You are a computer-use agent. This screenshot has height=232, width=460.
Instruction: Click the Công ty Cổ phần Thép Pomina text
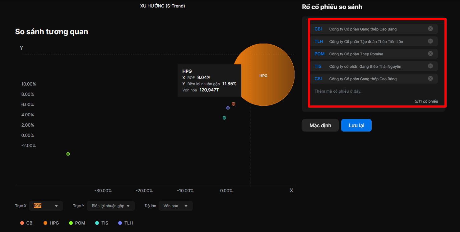tap(356, 54)
